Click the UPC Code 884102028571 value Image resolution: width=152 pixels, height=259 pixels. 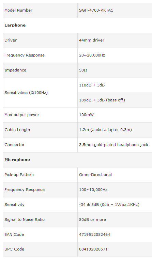[x=93, y=249]
